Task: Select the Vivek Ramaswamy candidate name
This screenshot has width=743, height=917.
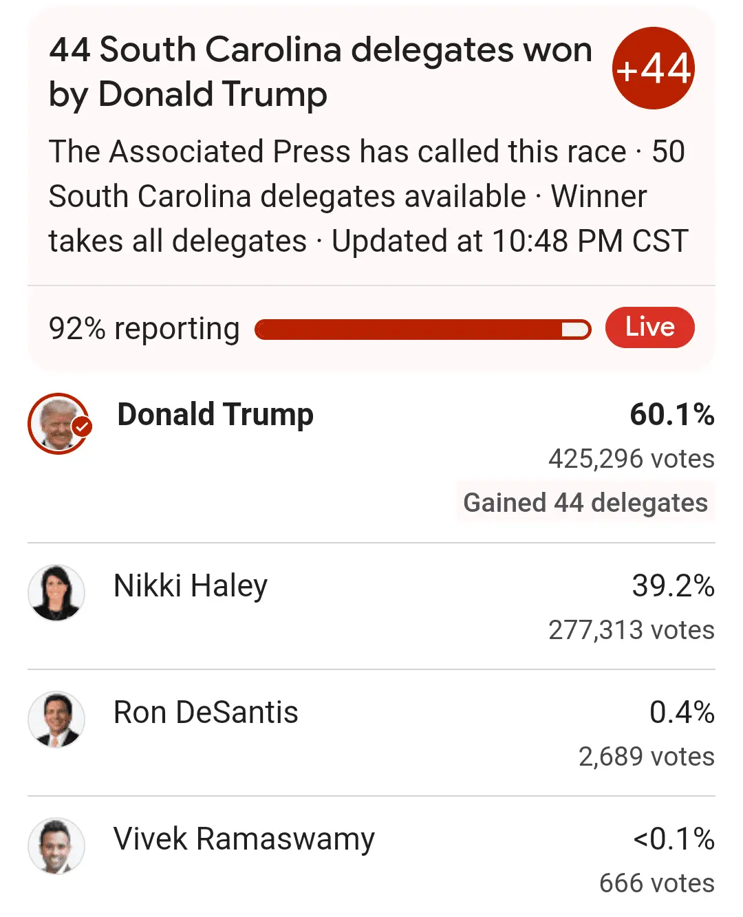Action: pos(244,839)
